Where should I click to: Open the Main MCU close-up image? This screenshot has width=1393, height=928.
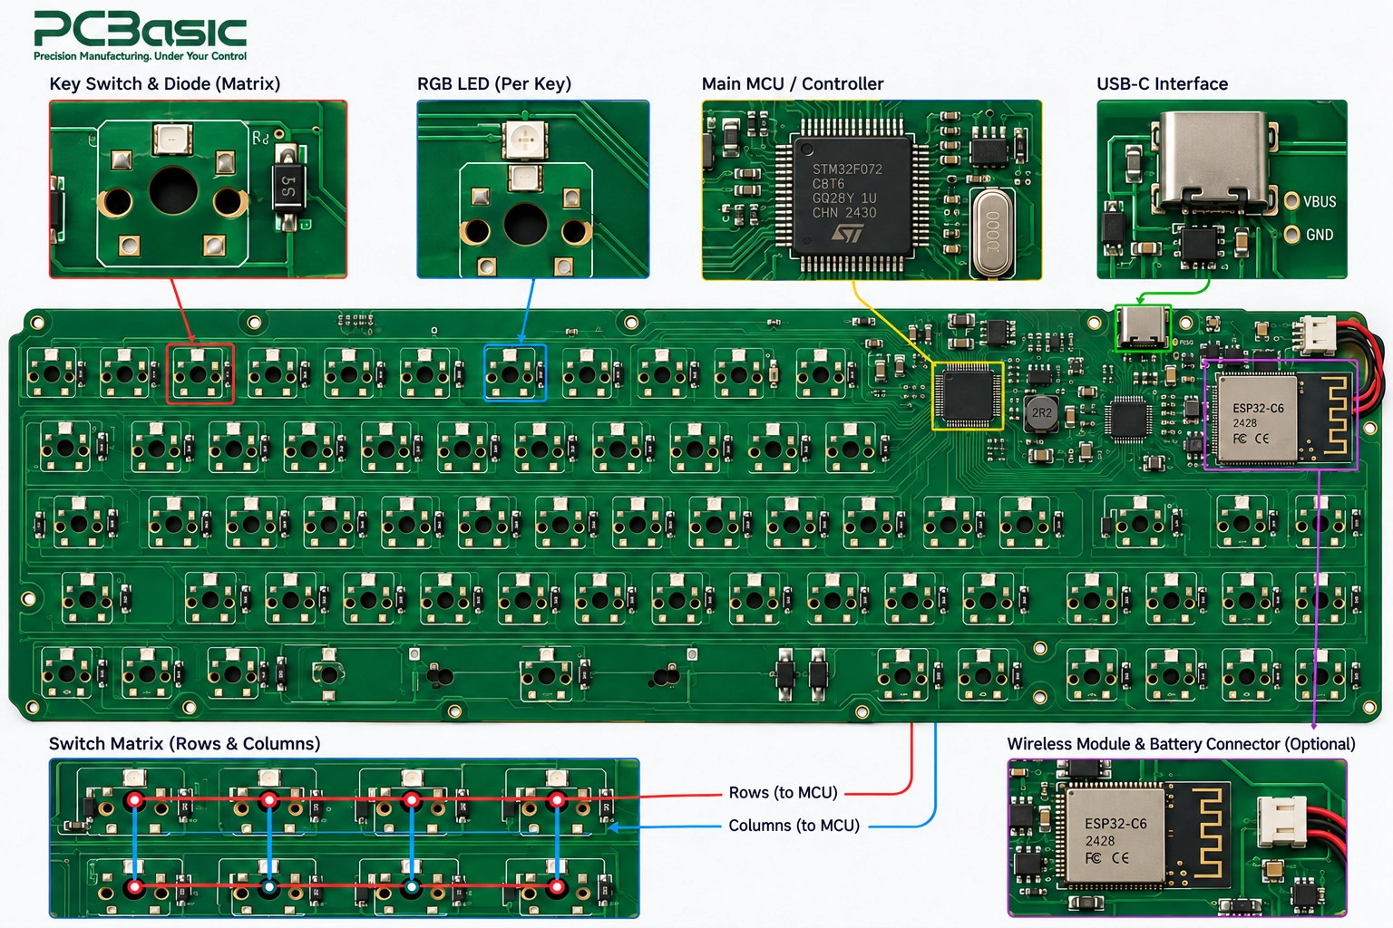point(872,189)
